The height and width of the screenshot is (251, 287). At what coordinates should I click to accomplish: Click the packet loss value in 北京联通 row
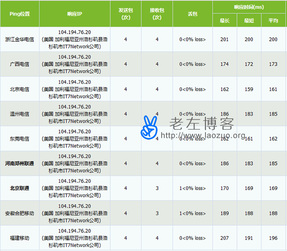[192, 188]
